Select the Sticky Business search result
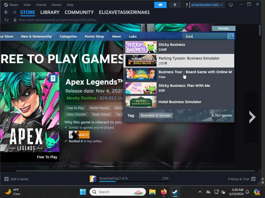 pos(179,47)
